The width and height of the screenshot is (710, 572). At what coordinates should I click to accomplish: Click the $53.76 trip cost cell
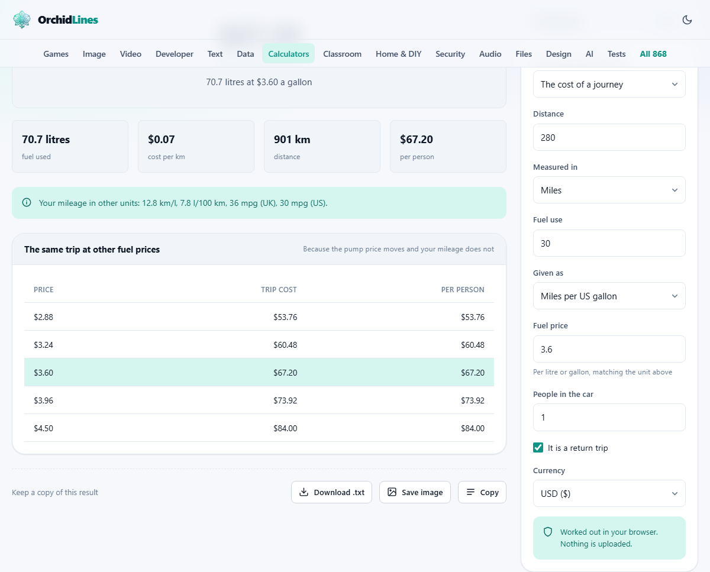(x=285, y=317)
